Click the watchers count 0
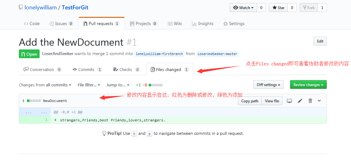Screen dimensions: 351x163 pyautogui.click(x=261, y=8)
